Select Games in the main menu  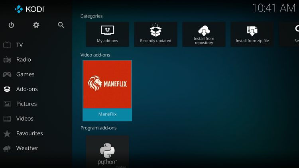(26, 74)
